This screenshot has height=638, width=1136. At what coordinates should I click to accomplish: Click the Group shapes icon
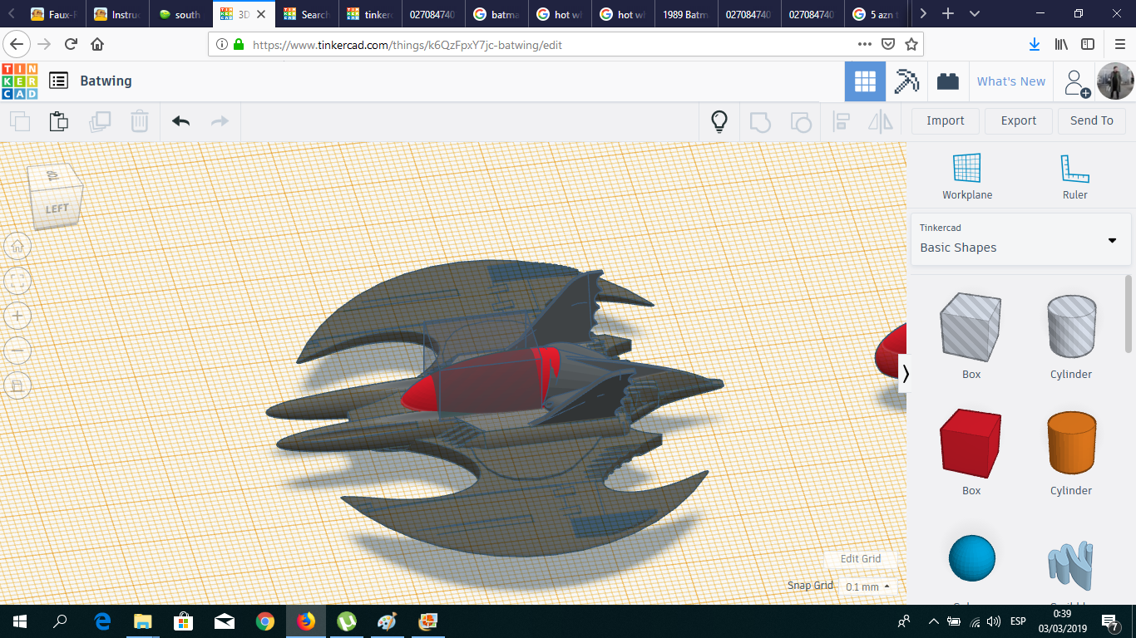pyautogui.click(x=760, y=121)
